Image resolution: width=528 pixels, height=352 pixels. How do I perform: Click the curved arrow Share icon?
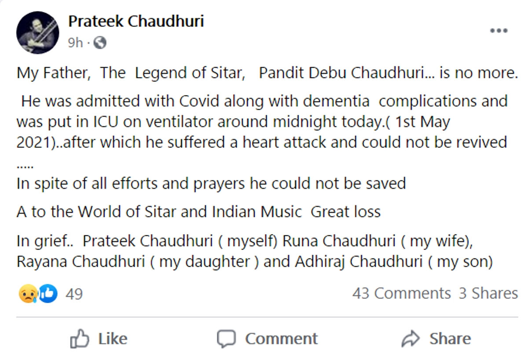click(x=411, y=339)
